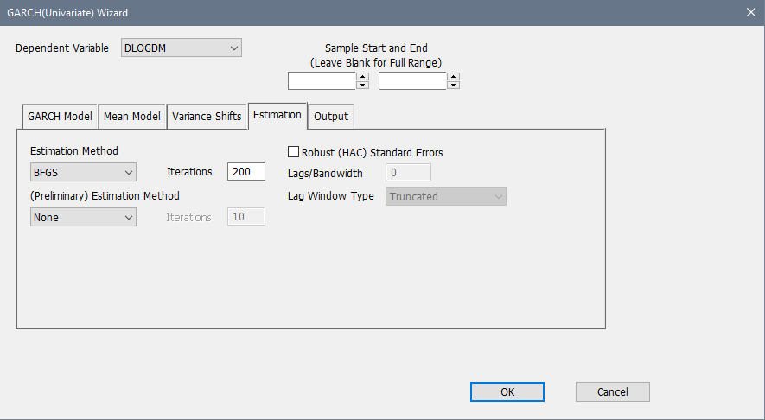Viewport: 765px width, 420px height.
Task: Select the Estimation tab
Action: pos(277,115)
